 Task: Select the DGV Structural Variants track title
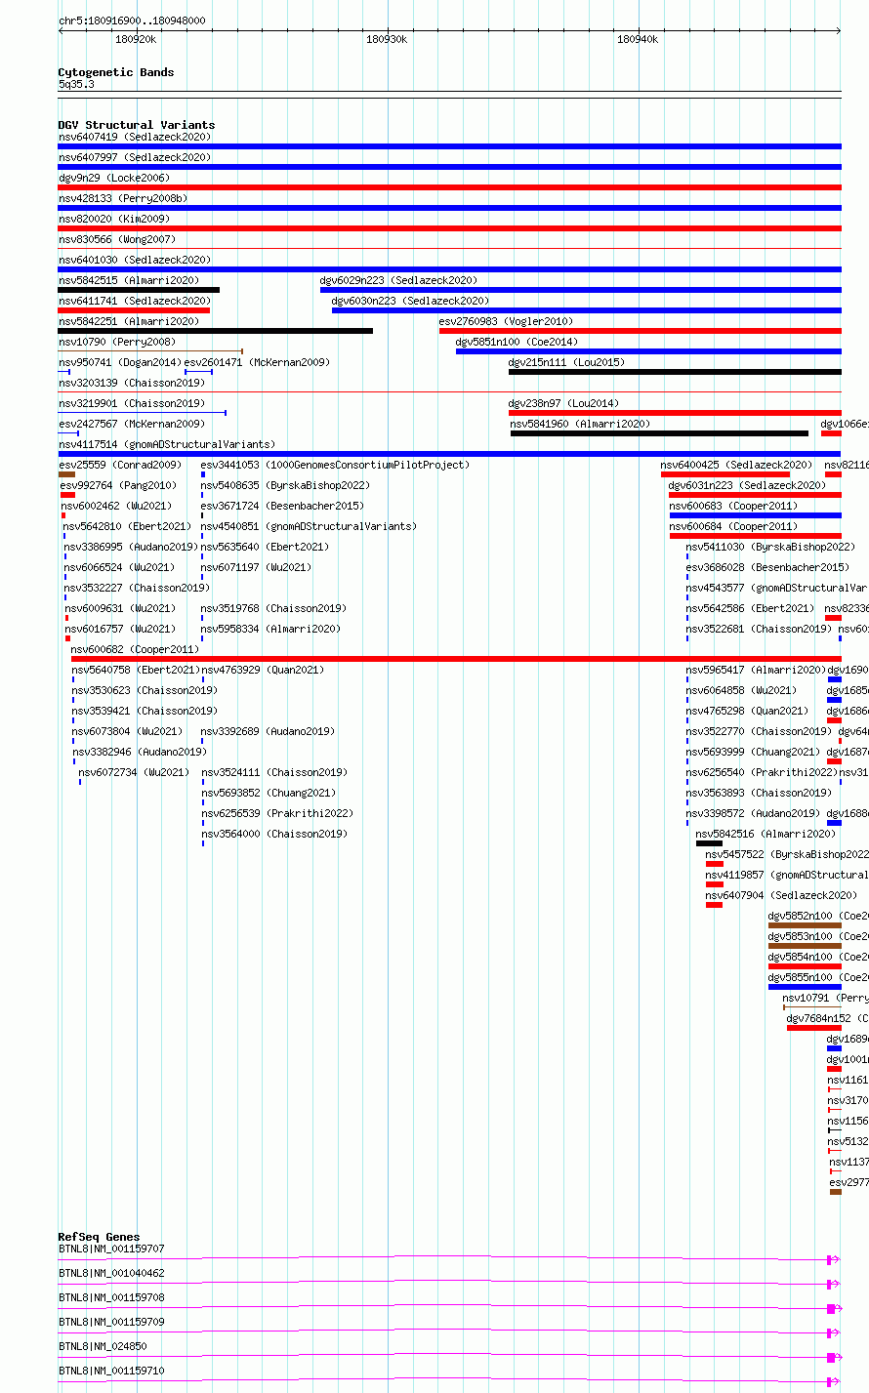point(137,125)
